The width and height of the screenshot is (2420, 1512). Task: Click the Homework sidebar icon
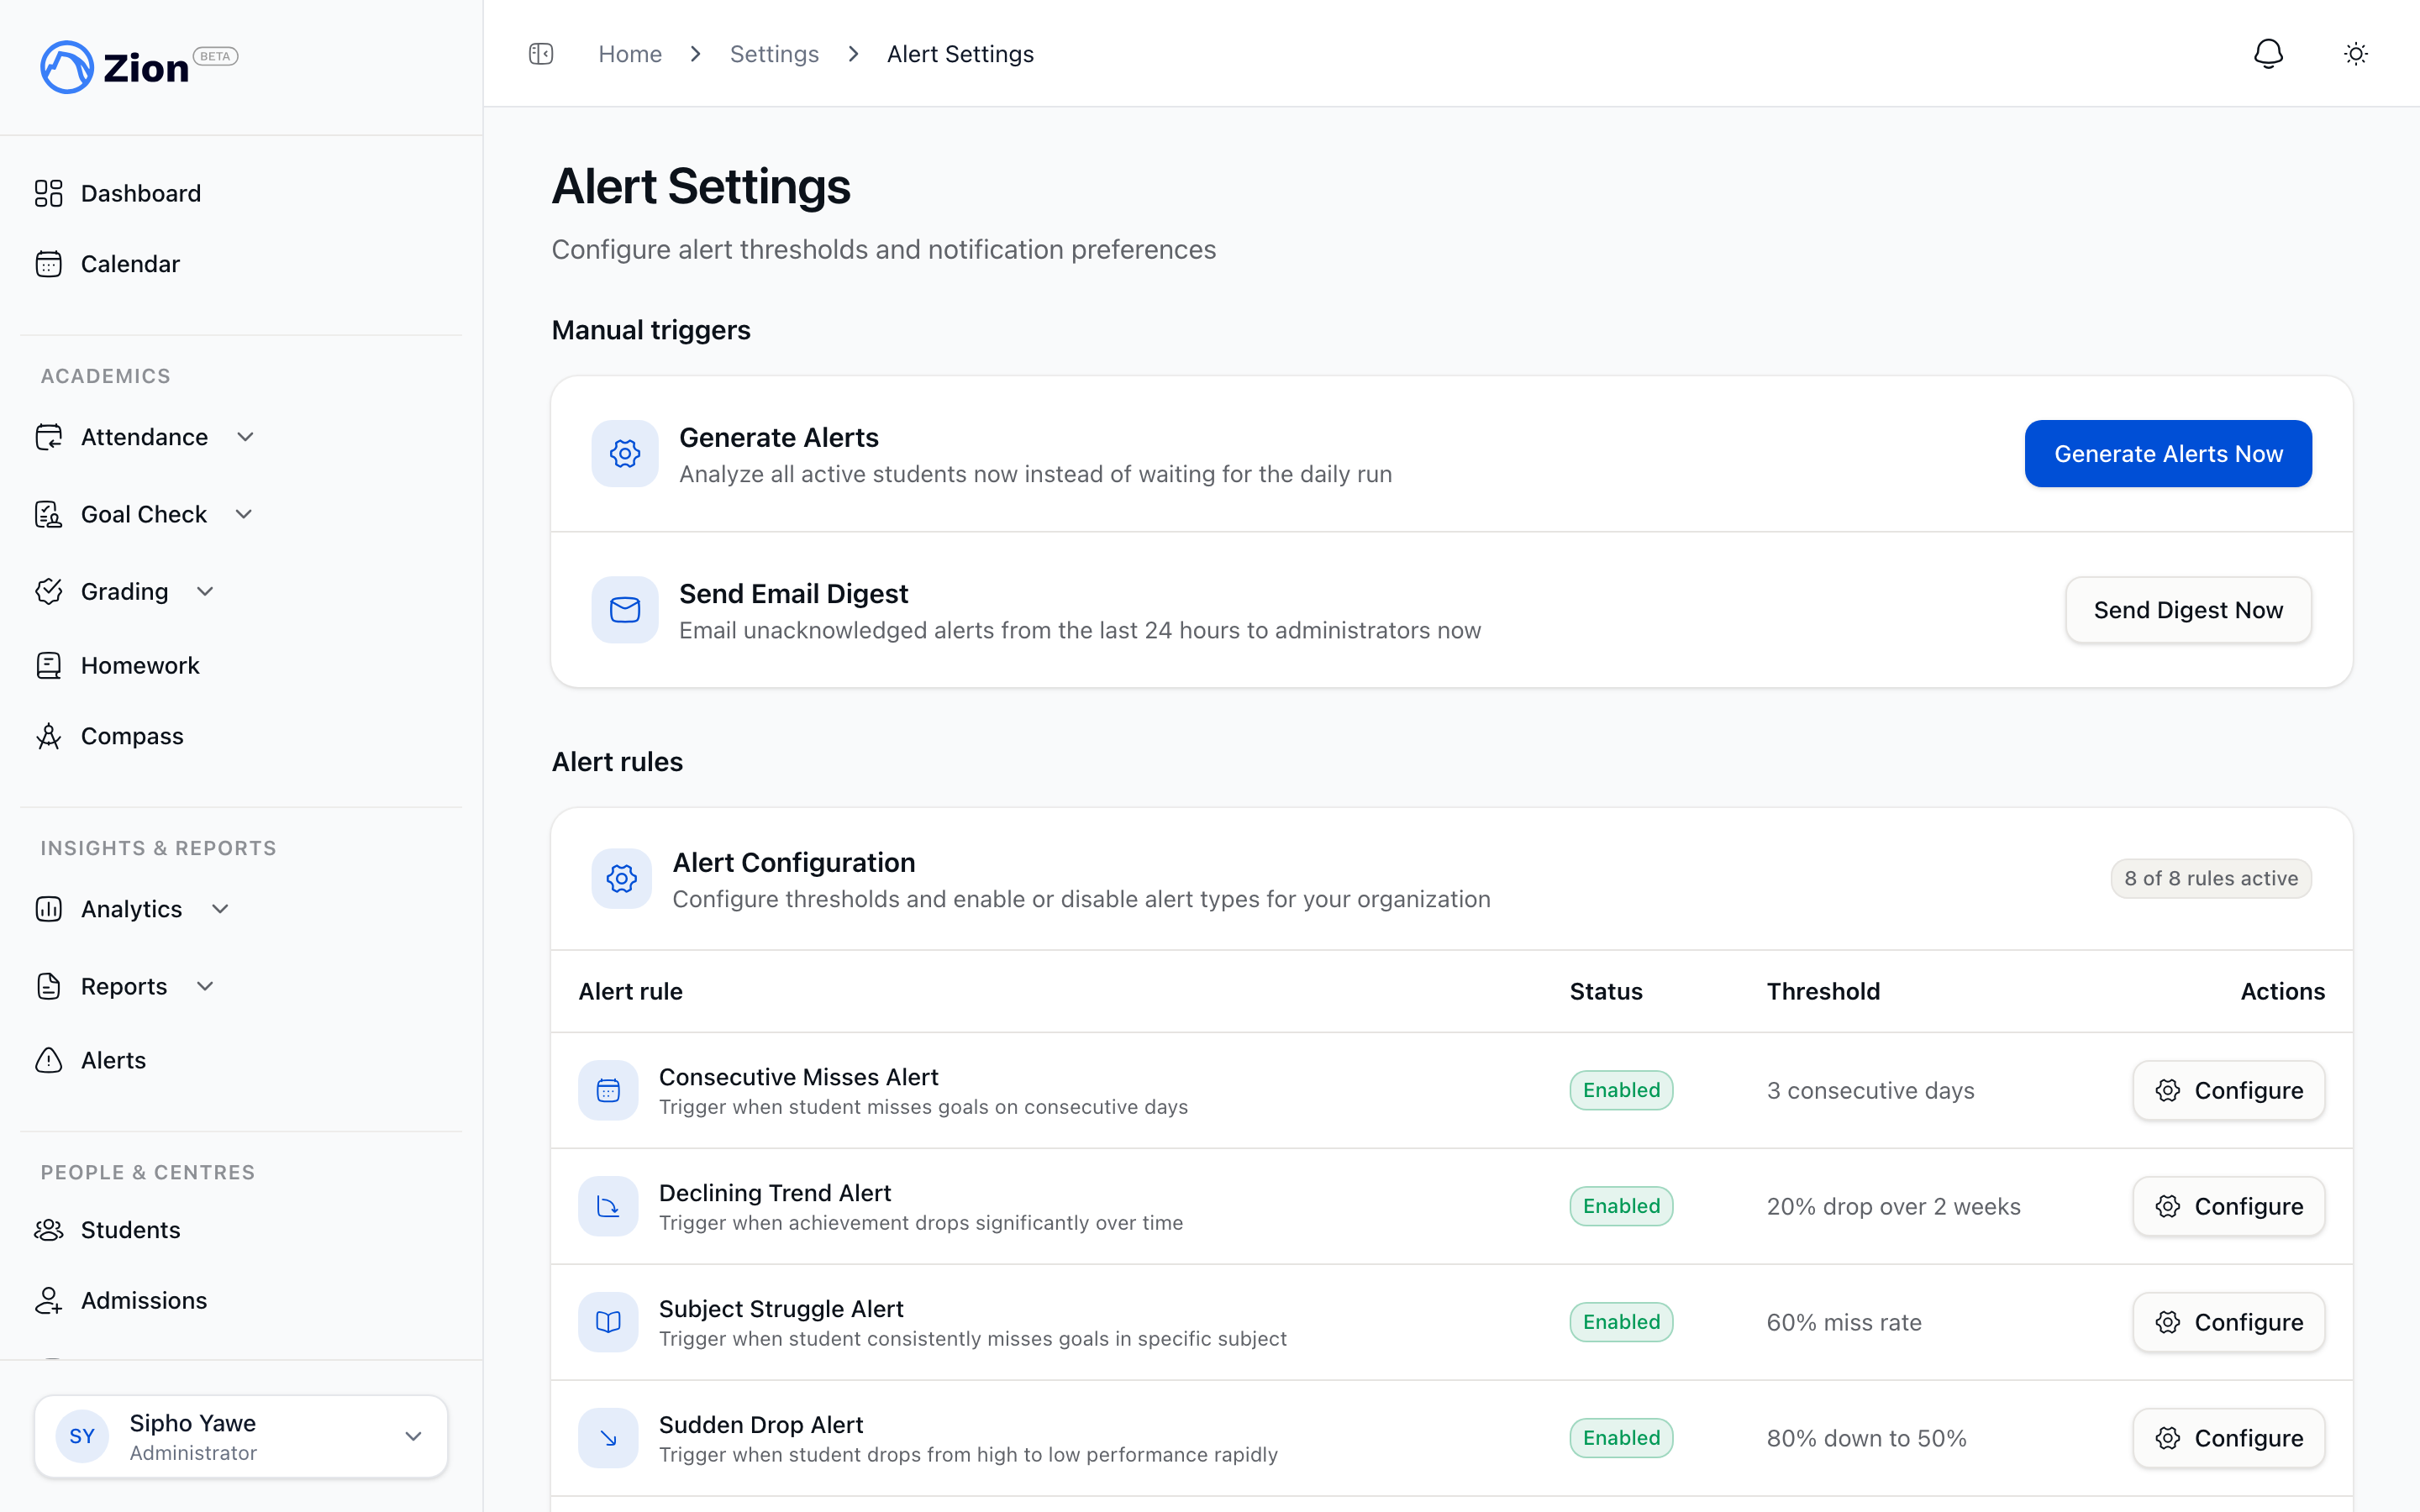(x=49, y=666)
